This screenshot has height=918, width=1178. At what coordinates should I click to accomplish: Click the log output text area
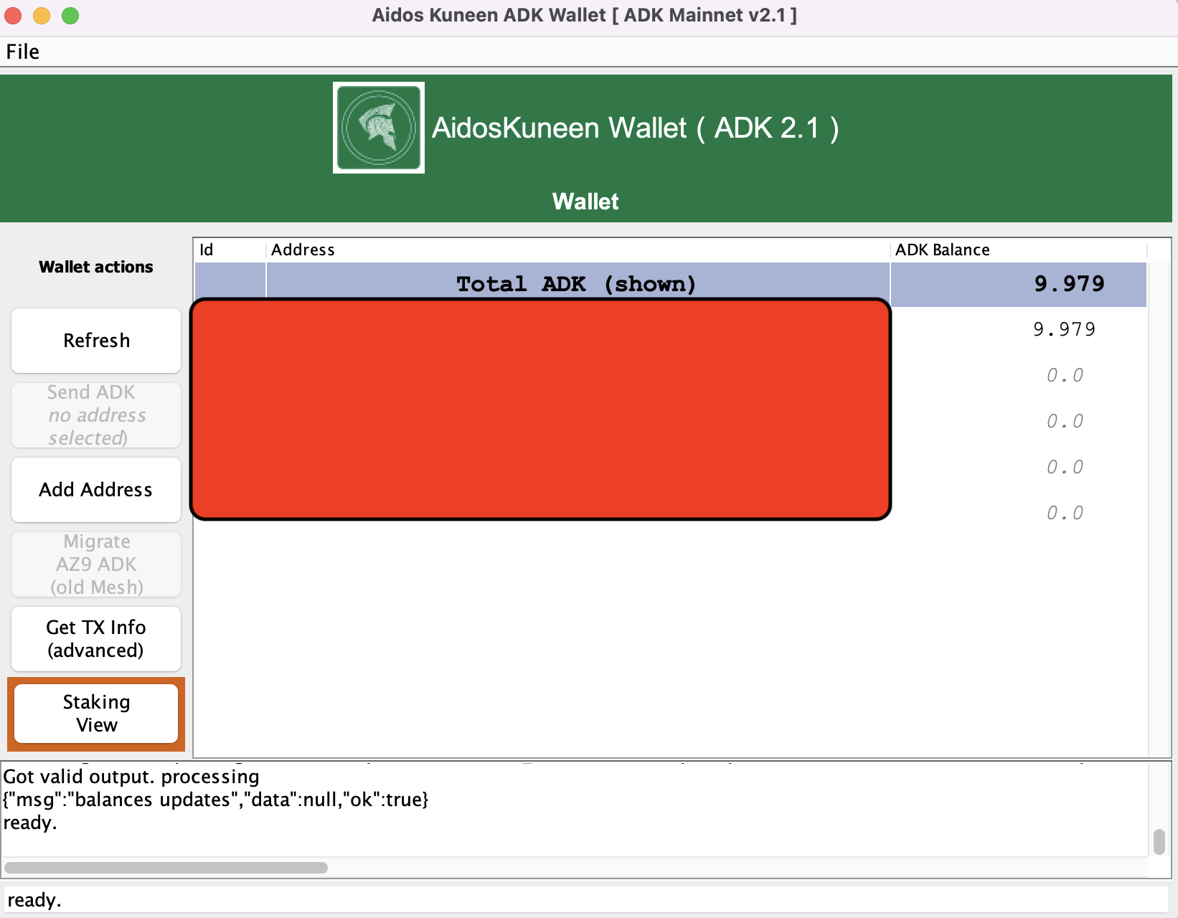(574, 809)
